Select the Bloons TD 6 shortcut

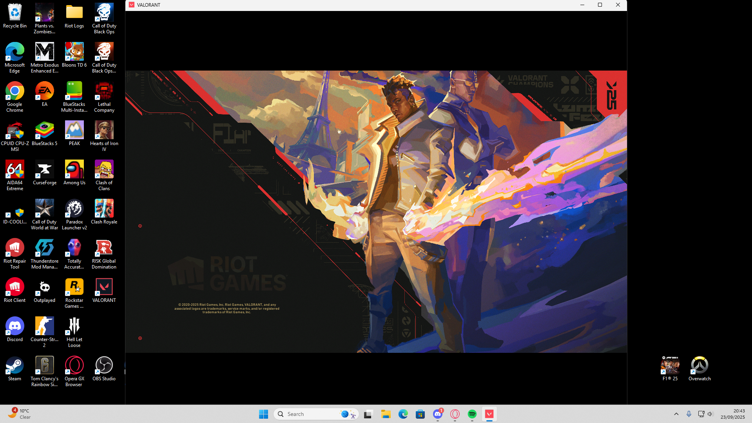coord(74,56)
